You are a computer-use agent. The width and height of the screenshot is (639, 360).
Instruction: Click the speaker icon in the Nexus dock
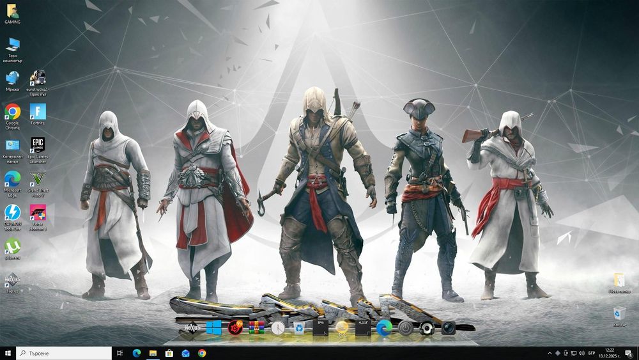pos(427,328)
